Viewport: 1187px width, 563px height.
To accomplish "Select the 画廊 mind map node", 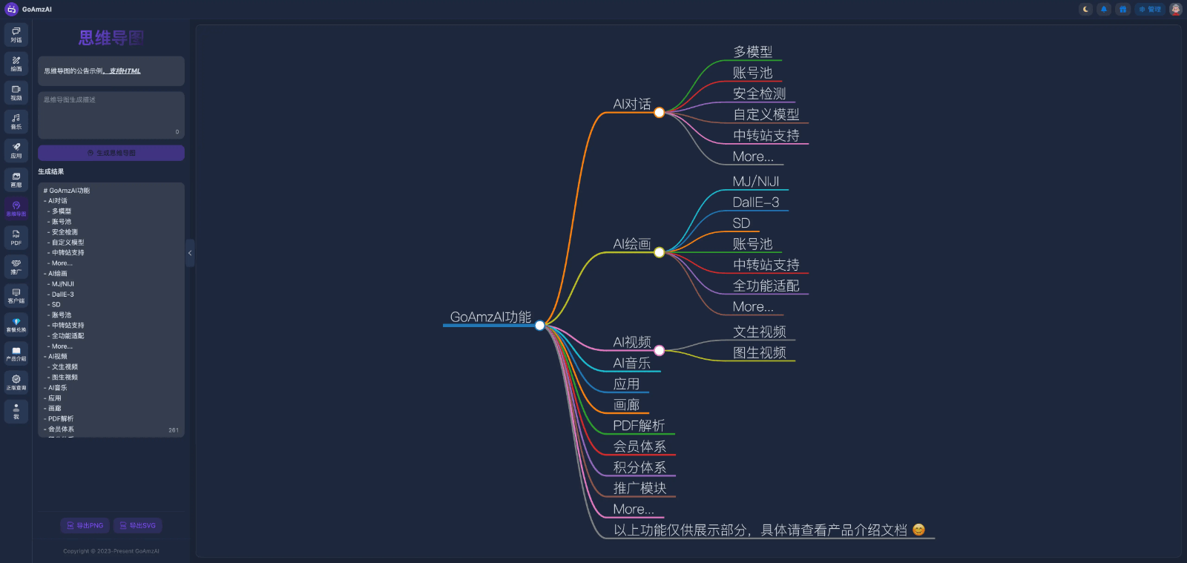I will point(626,404).
